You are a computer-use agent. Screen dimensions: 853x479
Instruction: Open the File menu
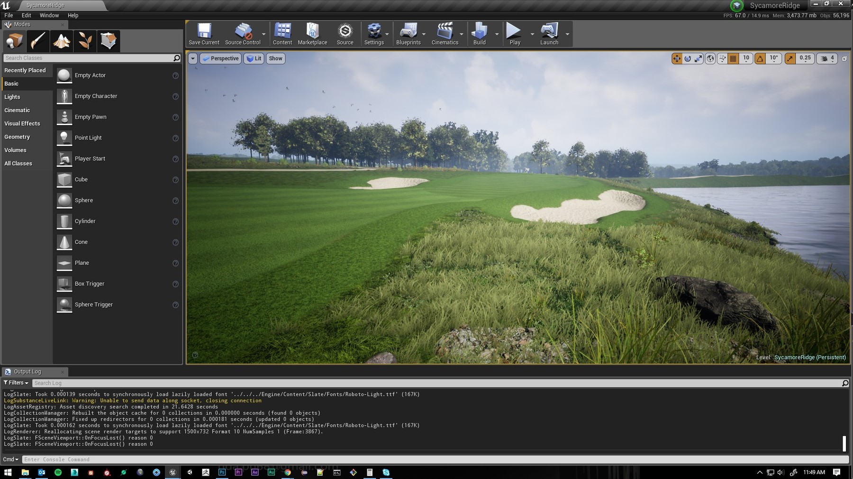coord(9,15)
